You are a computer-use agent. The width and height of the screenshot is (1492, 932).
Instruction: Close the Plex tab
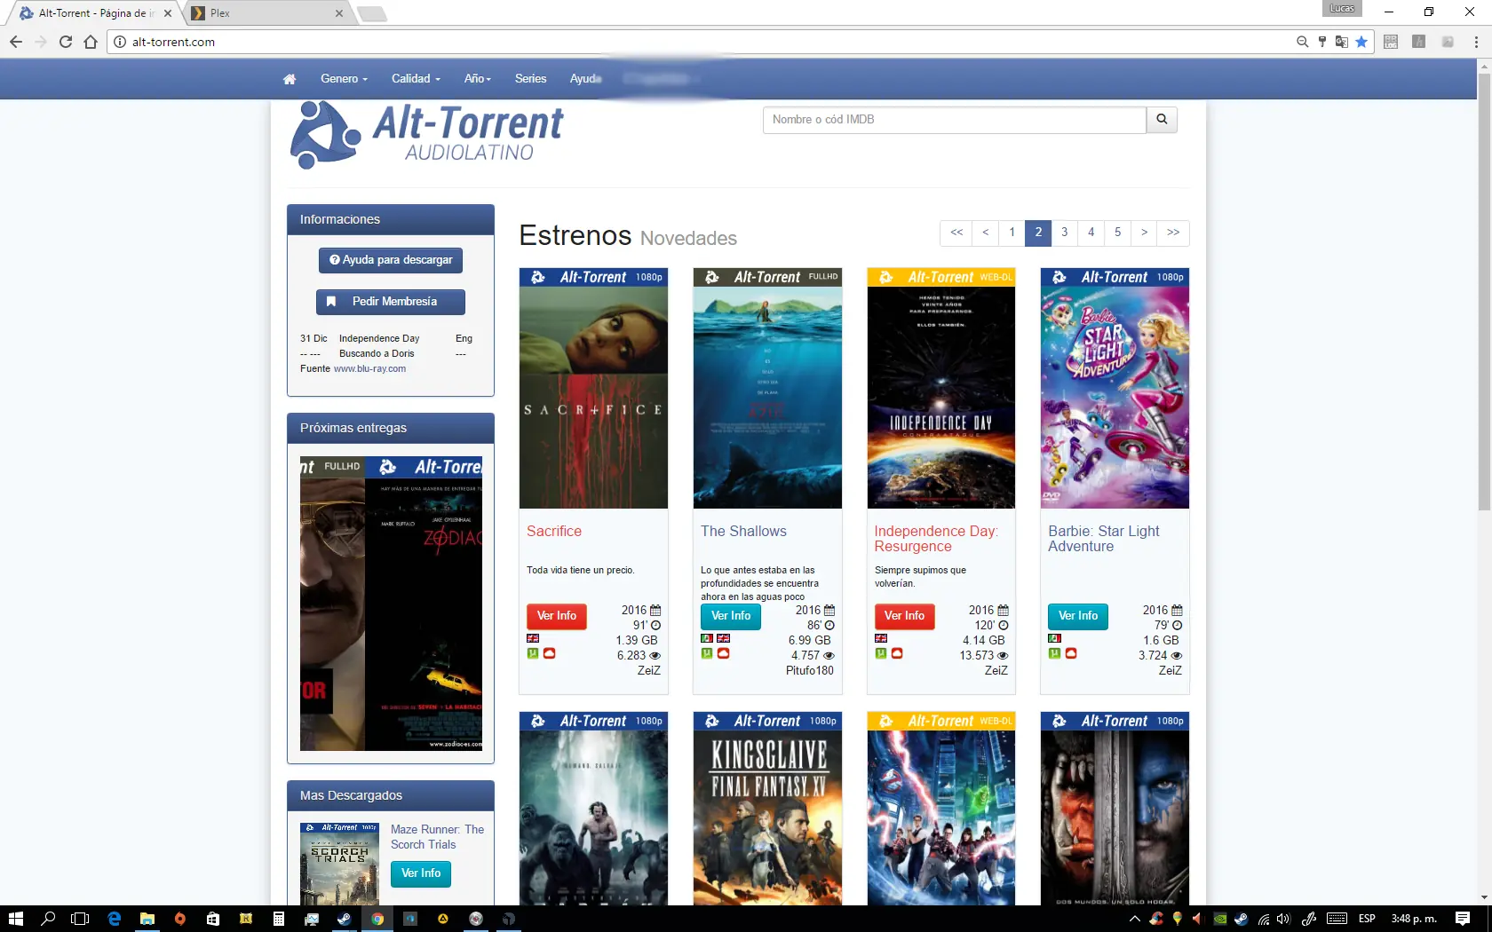(339, 13)
